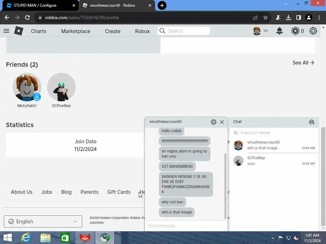Open the Robux balance icon
This screenshot has height=244, width=326.
[x=295, y=31]
